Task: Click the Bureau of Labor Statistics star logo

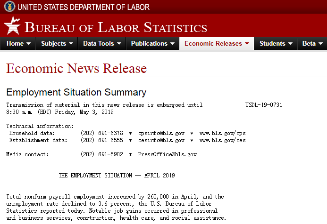Action: pyautogui.click(x=12, y=25)
